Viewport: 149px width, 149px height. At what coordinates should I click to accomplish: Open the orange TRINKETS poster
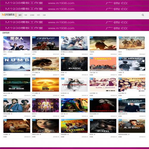click(x=103, y=64)
